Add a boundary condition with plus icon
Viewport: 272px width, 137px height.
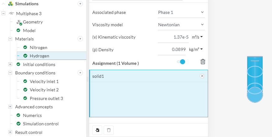80,73
